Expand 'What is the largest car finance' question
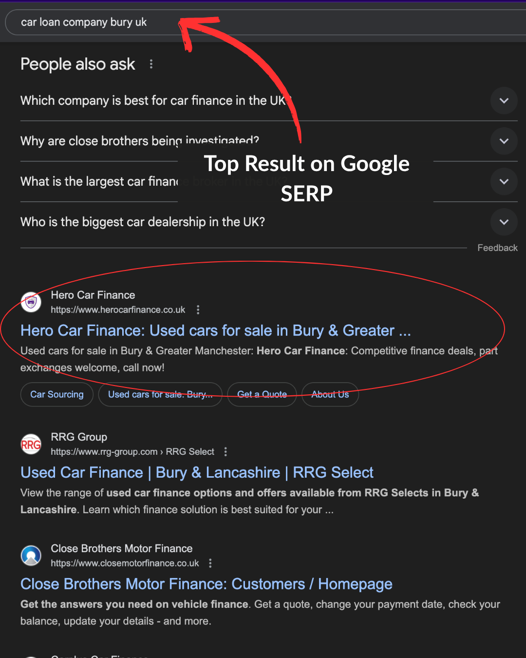This screenshot has height=658, width=526. pyautogui.click(x=504, y=181)
